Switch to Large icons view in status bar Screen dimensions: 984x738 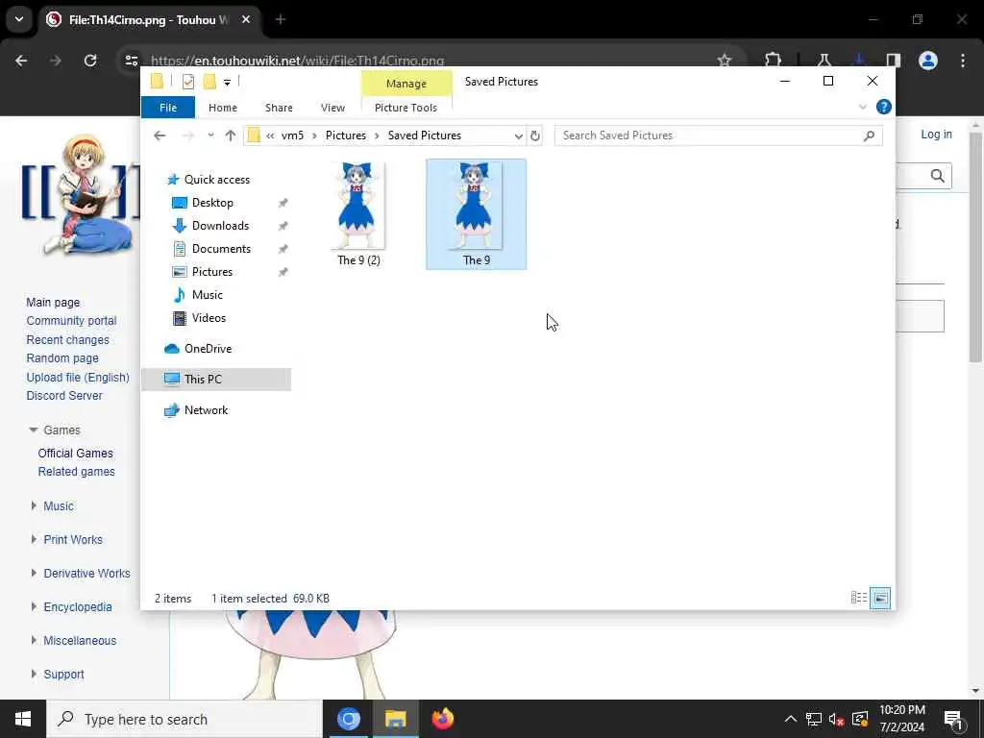880,598
